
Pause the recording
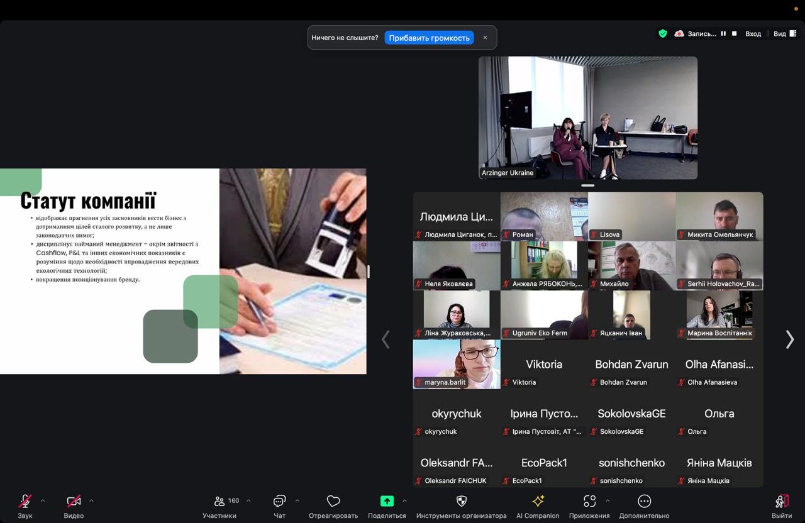coord(723,34)
